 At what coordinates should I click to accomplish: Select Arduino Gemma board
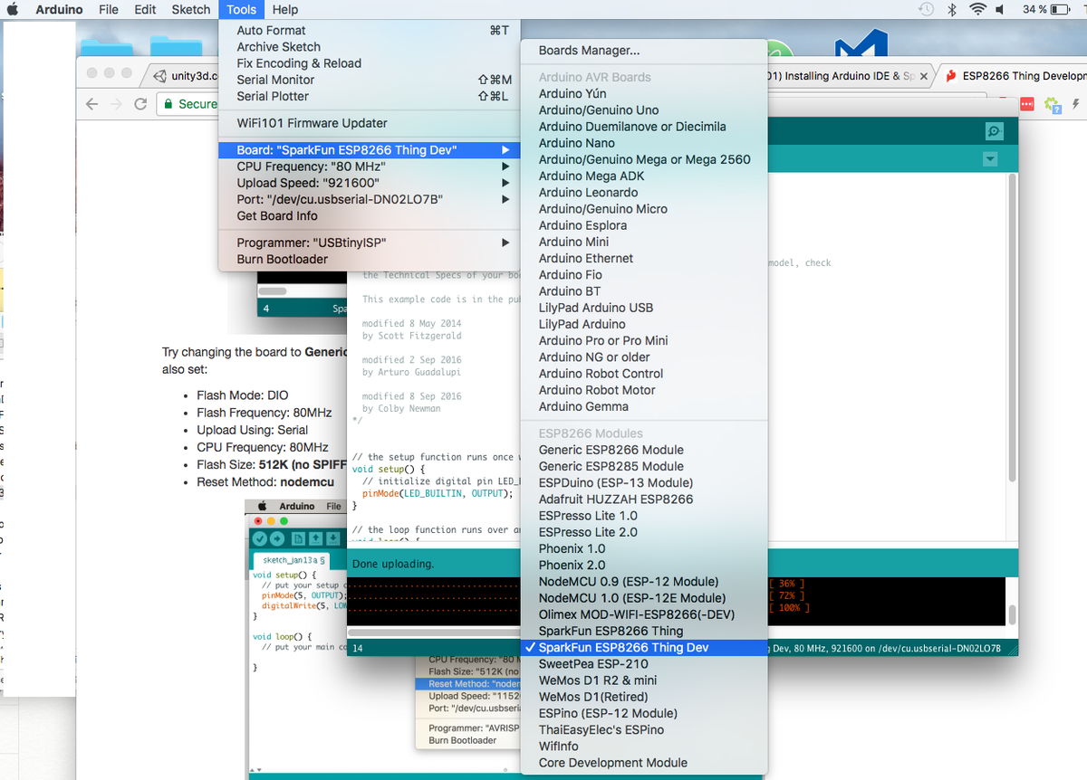(644, 406)
